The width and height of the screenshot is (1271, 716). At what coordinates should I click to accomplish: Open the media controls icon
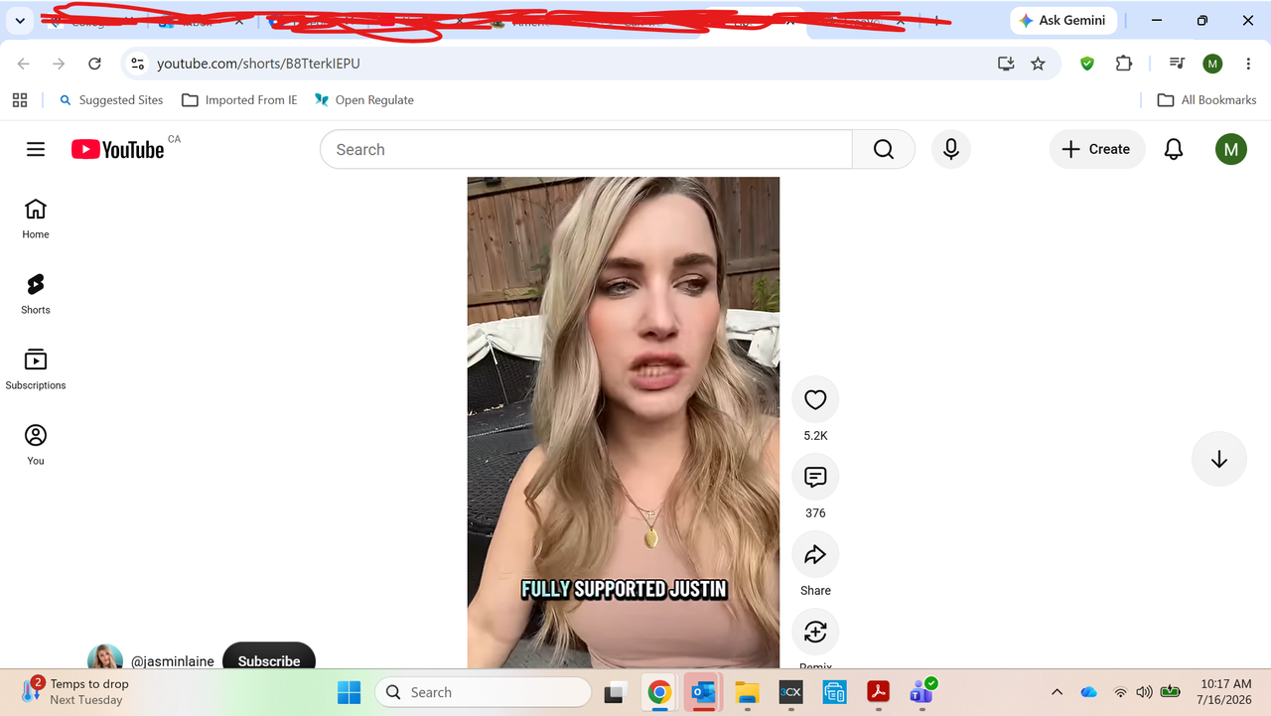(x=1177, y=64)
